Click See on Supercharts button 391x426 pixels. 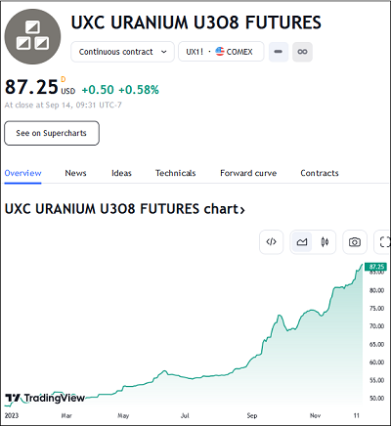pyautogui.click(x=52, y=133)
